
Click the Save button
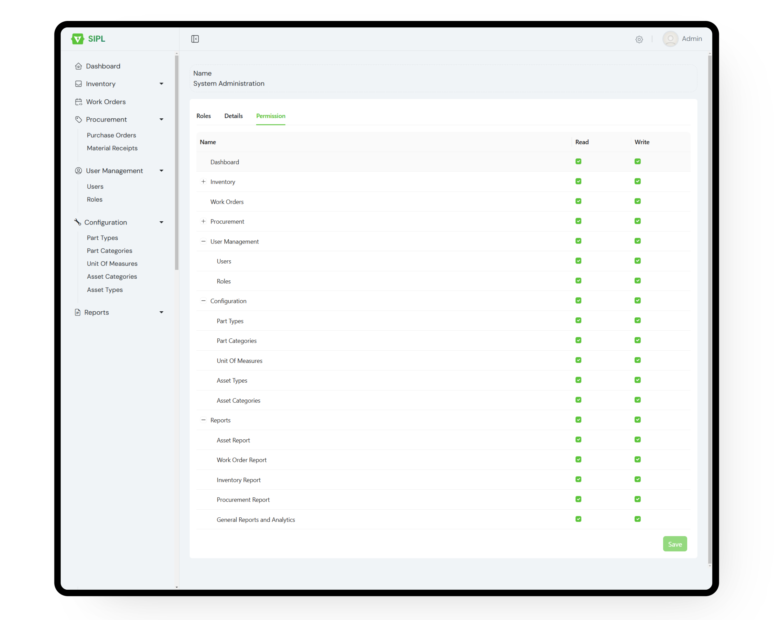pyautogui.click(x=675, y=544)
